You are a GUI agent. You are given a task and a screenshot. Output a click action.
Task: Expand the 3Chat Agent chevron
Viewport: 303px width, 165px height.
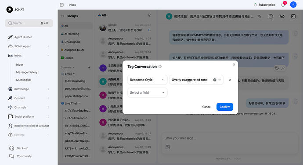click(48, 46)
